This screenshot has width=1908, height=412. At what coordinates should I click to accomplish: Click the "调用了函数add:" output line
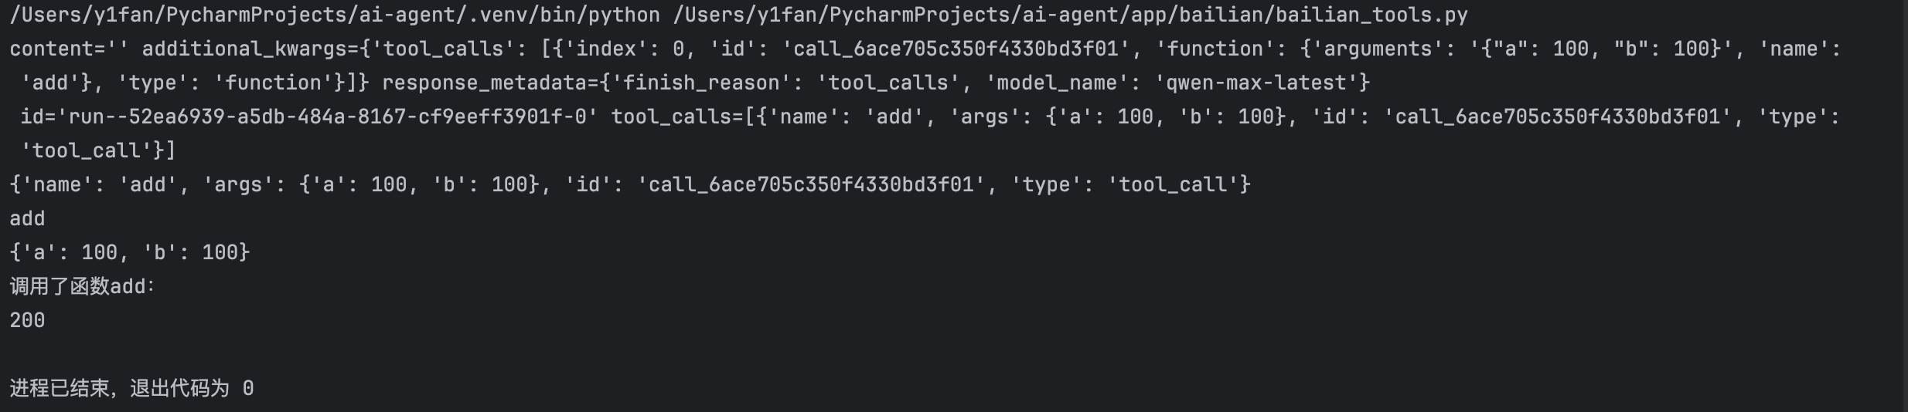coord(82,286)
